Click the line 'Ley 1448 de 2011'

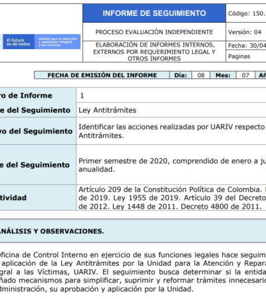(x=170, y=207)
